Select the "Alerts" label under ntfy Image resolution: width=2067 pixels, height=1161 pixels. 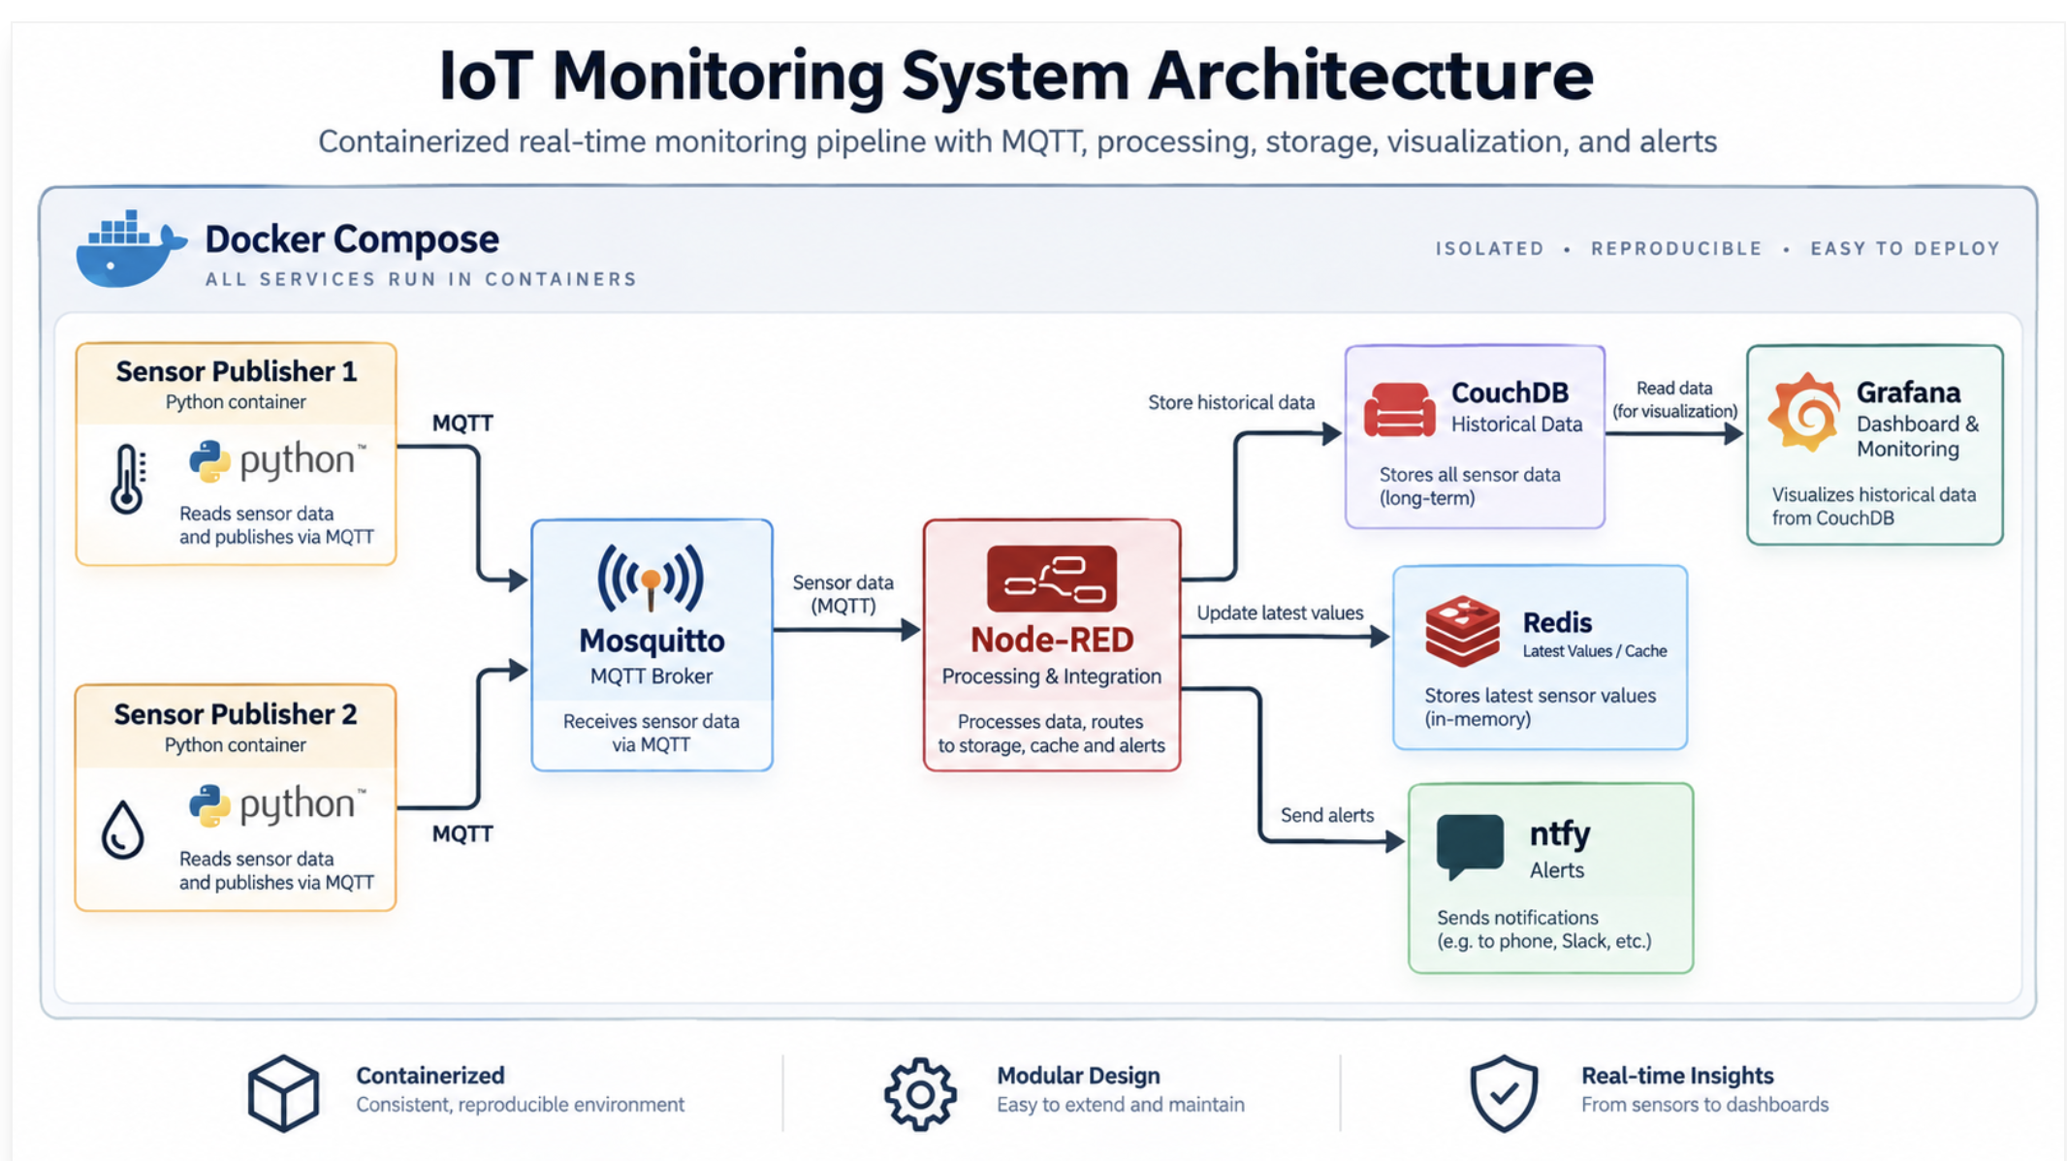coord(1556,870)
